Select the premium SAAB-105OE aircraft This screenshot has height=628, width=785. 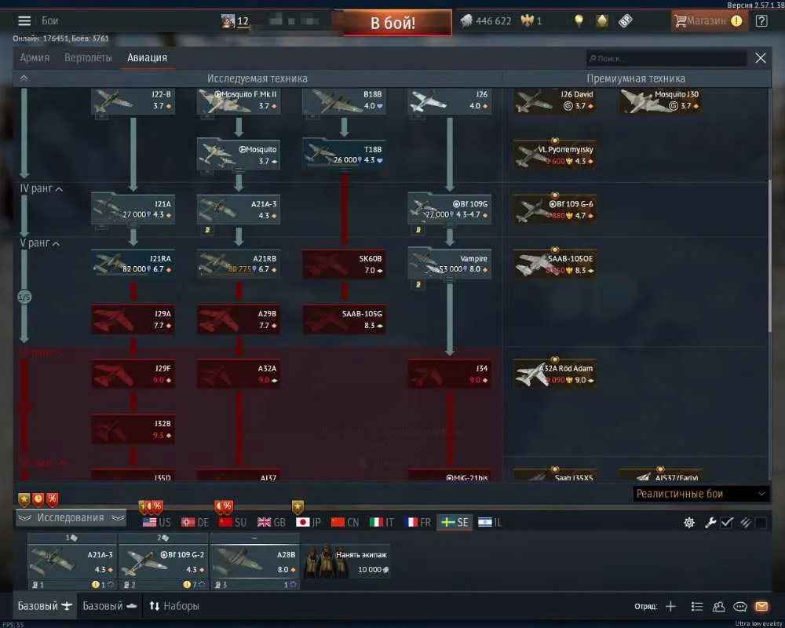point(555,264)
